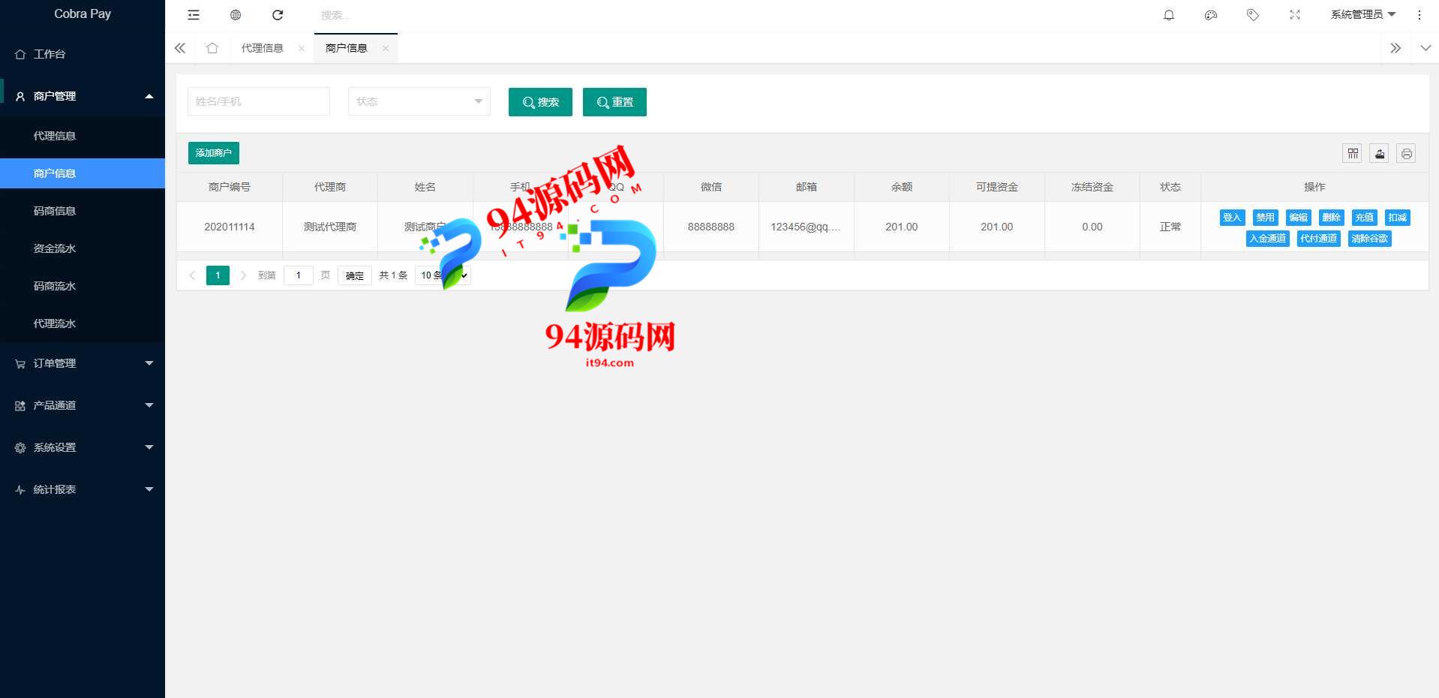Click 禁用 to disable the merchant
Screen dimensions: 1439x698
click(1265, 218)
